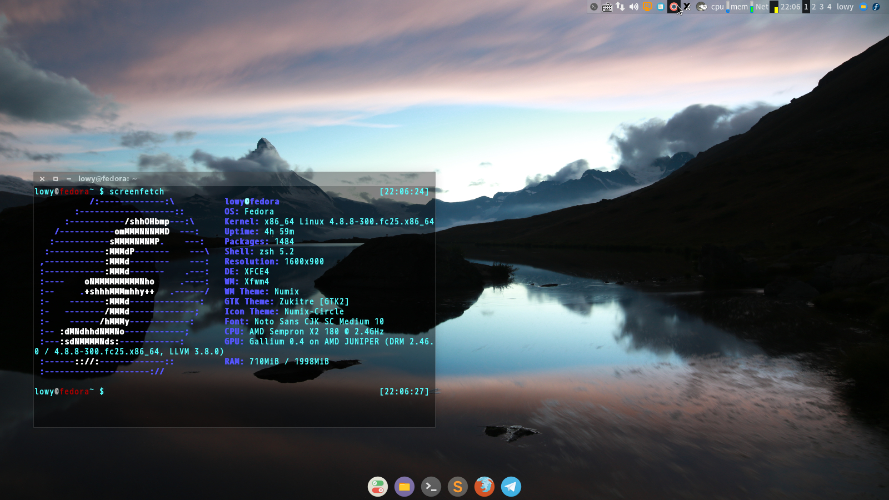Click the weather cloud panel icon
Image resolution: width=889 pixels, height=500 pixels.
[x=702, y=7]
